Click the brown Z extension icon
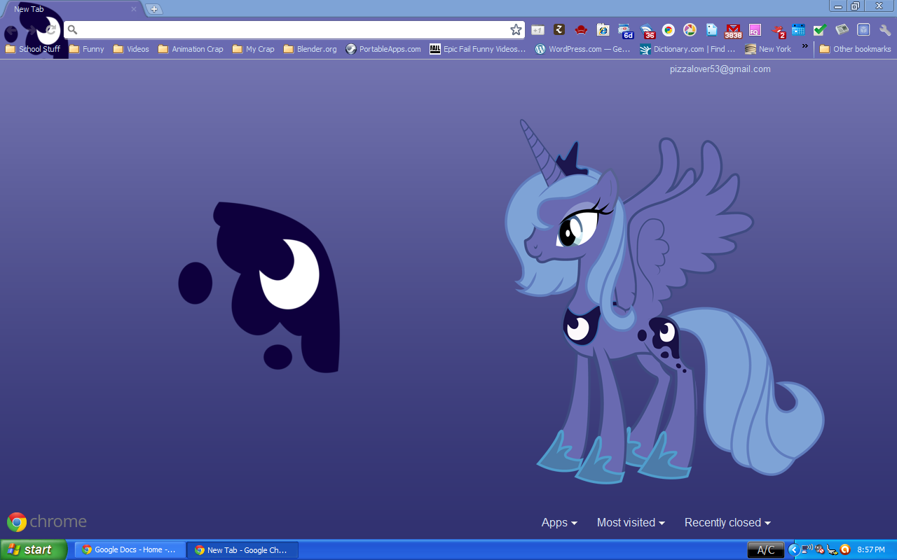Image resolution: width=897 pixels, height=560 pixels. pyautogui.click(x=559, y=29)
